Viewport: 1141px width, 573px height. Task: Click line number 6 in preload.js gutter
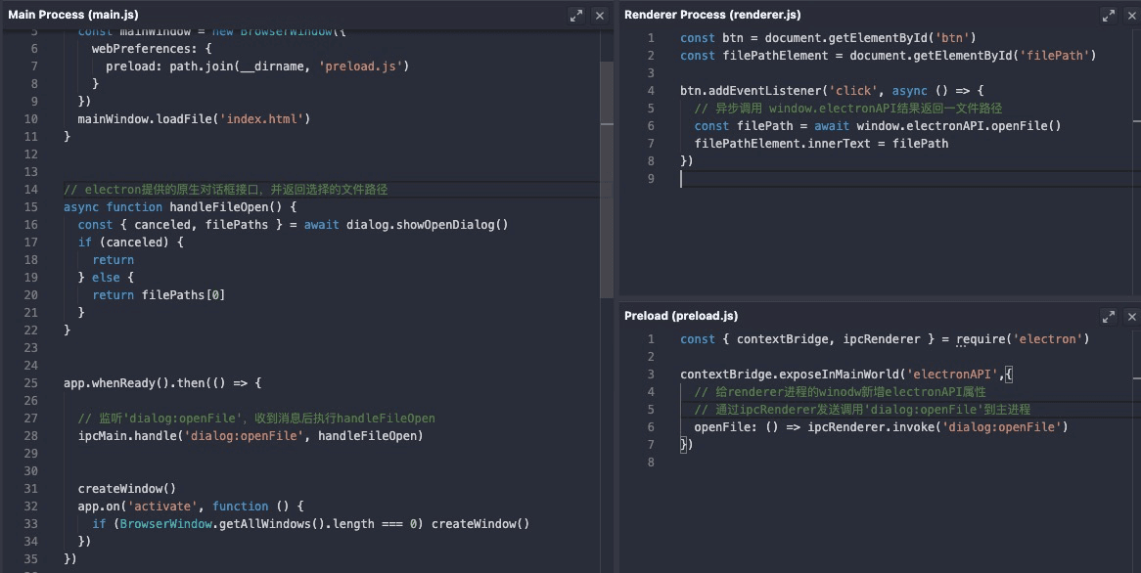click(651, 427)
